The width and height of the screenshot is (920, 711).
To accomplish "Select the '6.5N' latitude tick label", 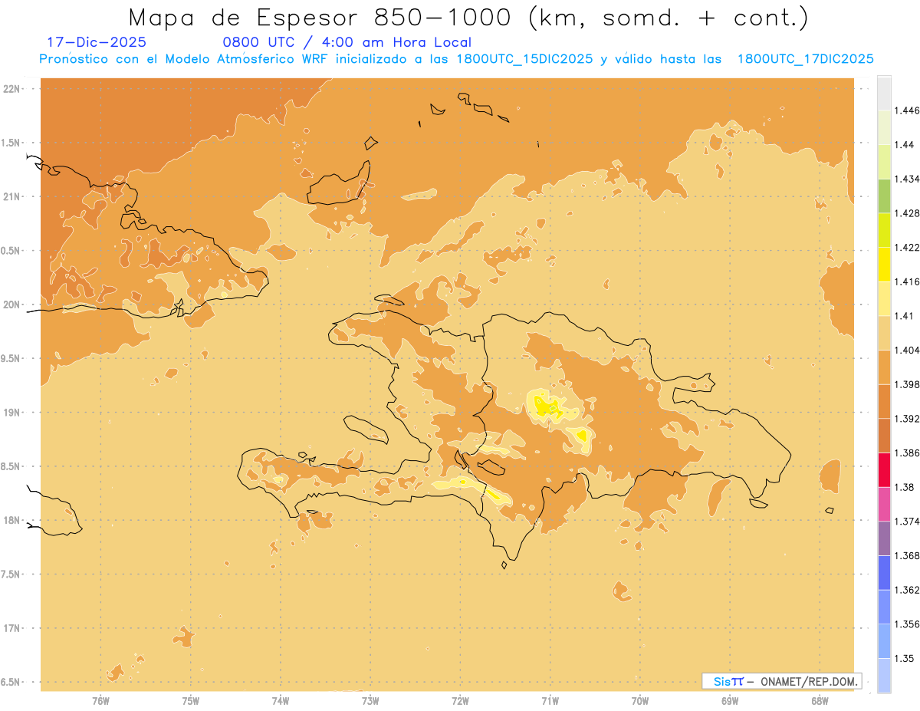I will click(11, 682).
